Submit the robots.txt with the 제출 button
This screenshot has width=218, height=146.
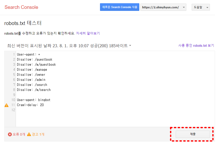click(193, 134)
